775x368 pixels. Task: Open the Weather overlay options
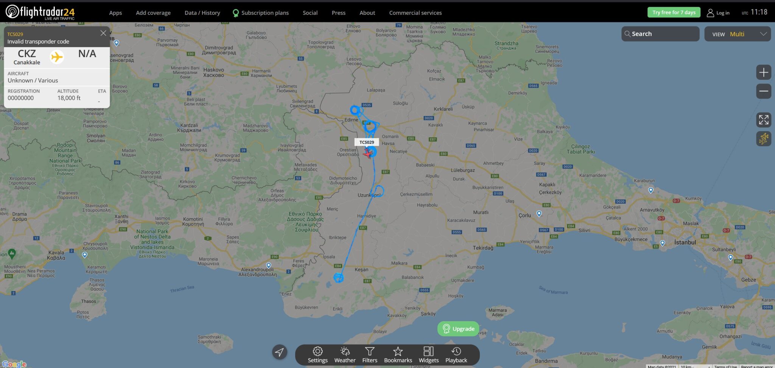[345, 355]
